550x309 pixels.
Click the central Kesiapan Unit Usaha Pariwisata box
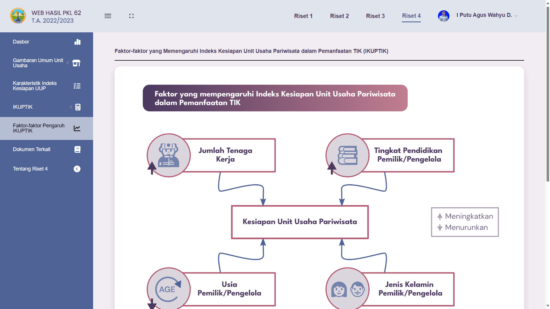click(300, 222)
